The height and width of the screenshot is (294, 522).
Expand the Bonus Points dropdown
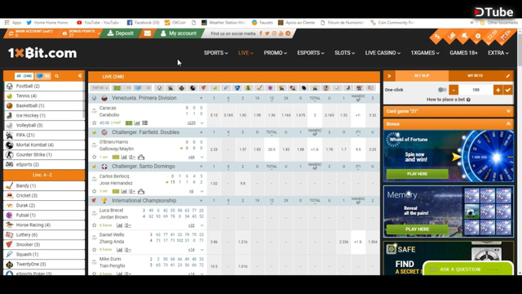pos(99,33)
